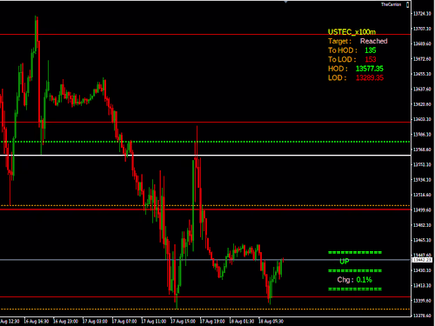Click the '18 Aug 01:30' time axis label

[242, 321]
